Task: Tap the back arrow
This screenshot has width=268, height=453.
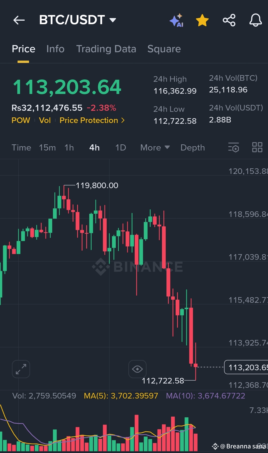Action: [x=19, y=20]
